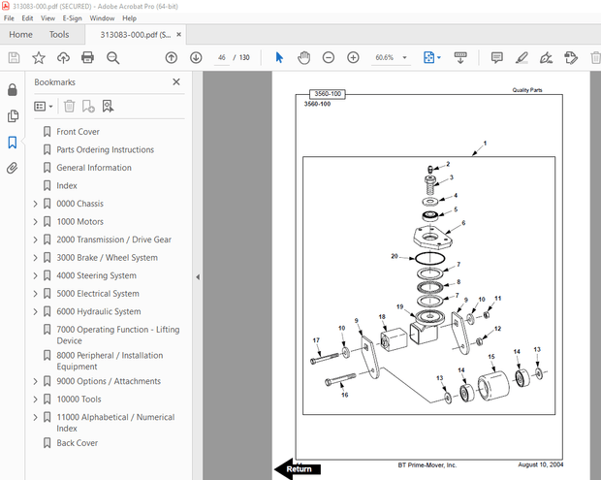Viewport: 601px width, 480px height.
Task: Click the new bookmark icon
Action: tap(88, 107)
